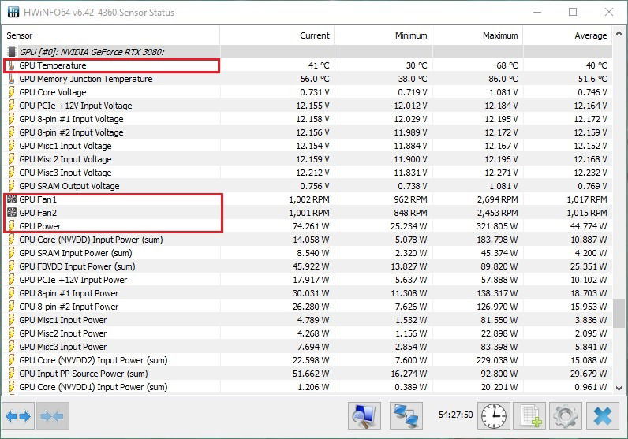This screenshot has width=628, height=439.
Task: Click the Minimum column header
Action: click(383, 35)
